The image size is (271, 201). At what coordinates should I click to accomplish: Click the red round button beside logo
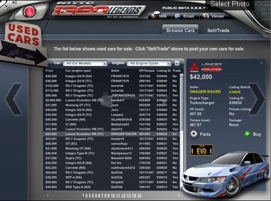(29, 11)
